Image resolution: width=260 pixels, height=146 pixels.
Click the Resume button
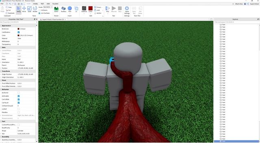click(114, 9)
